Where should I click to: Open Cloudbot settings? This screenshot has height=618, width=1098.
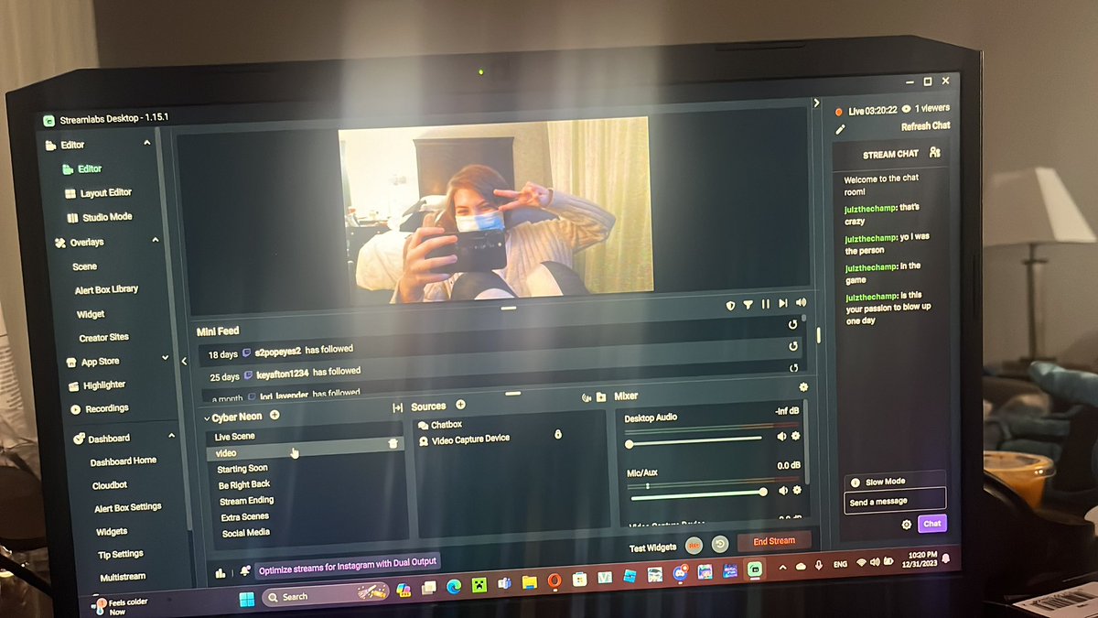(x=110, y=486)
